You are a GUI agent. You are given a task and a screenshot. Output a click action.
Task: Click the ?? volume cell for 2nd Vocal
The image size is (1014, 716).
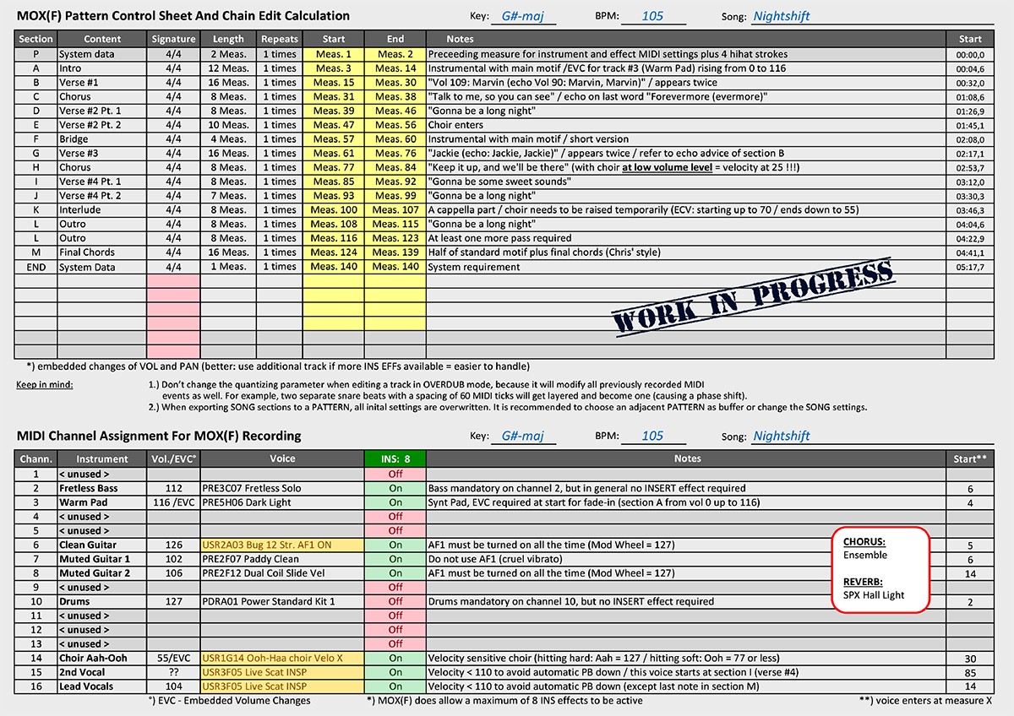pyautogui.click(x=173, y=672)
